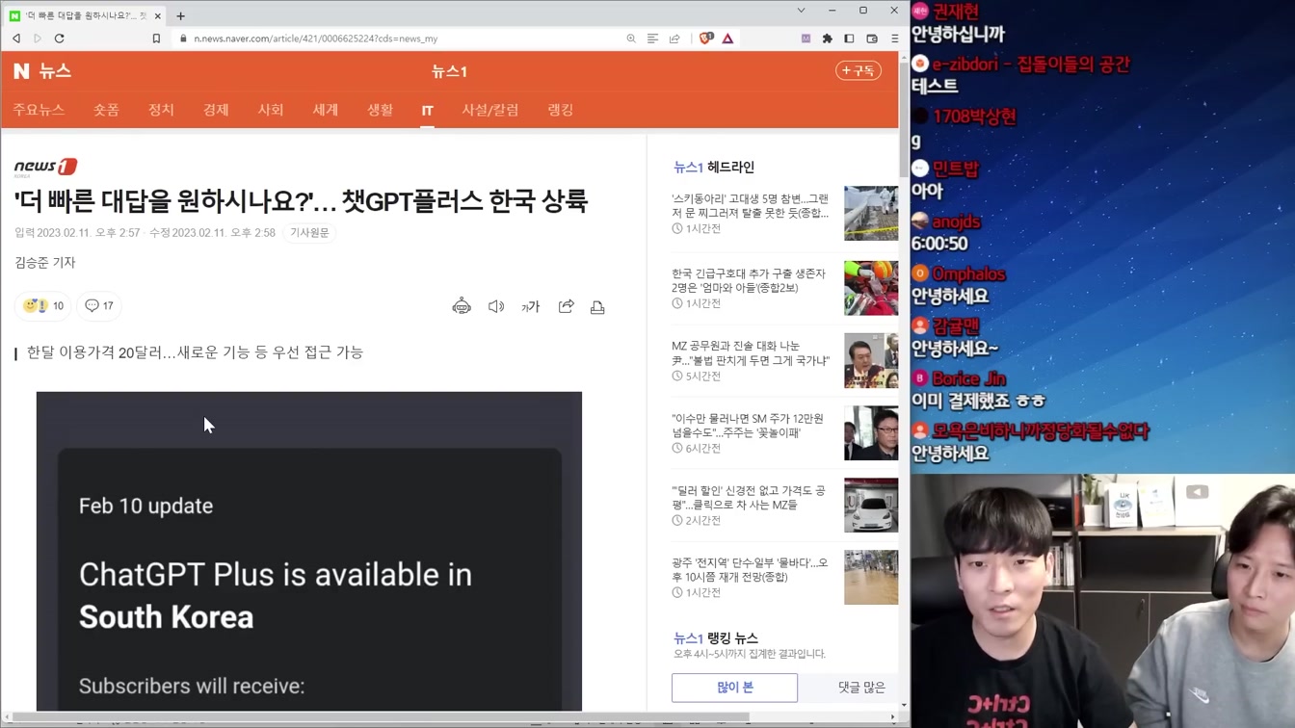Click thumbnail for the 이수만 SM headline

(871, 432)
